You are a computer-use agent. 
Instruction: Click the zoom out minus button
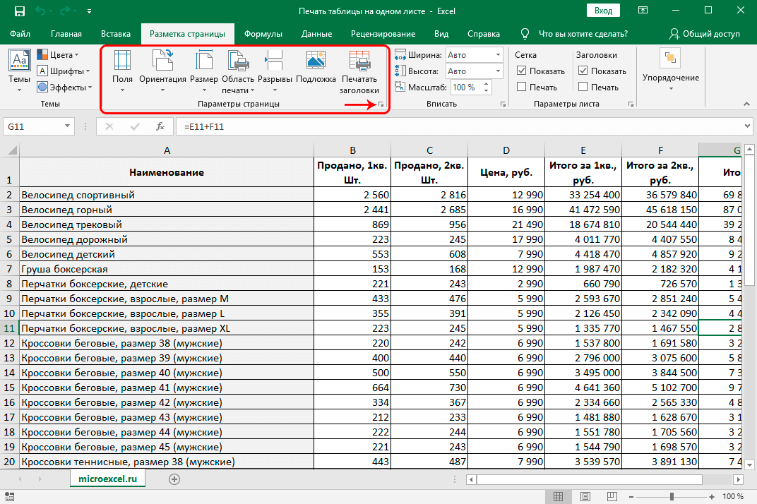[631, 496]
